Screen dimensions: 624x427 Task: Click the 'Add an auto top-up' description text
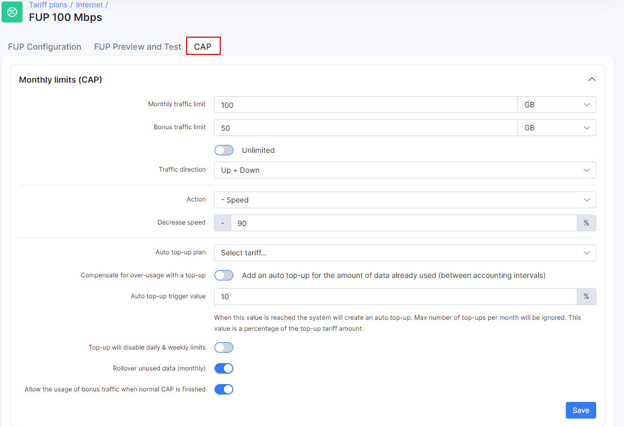(394, 275)
